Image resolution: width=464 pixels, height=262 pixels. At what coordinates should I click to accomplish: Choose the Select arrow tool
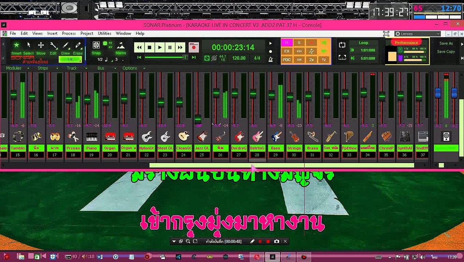click(28, 47)
